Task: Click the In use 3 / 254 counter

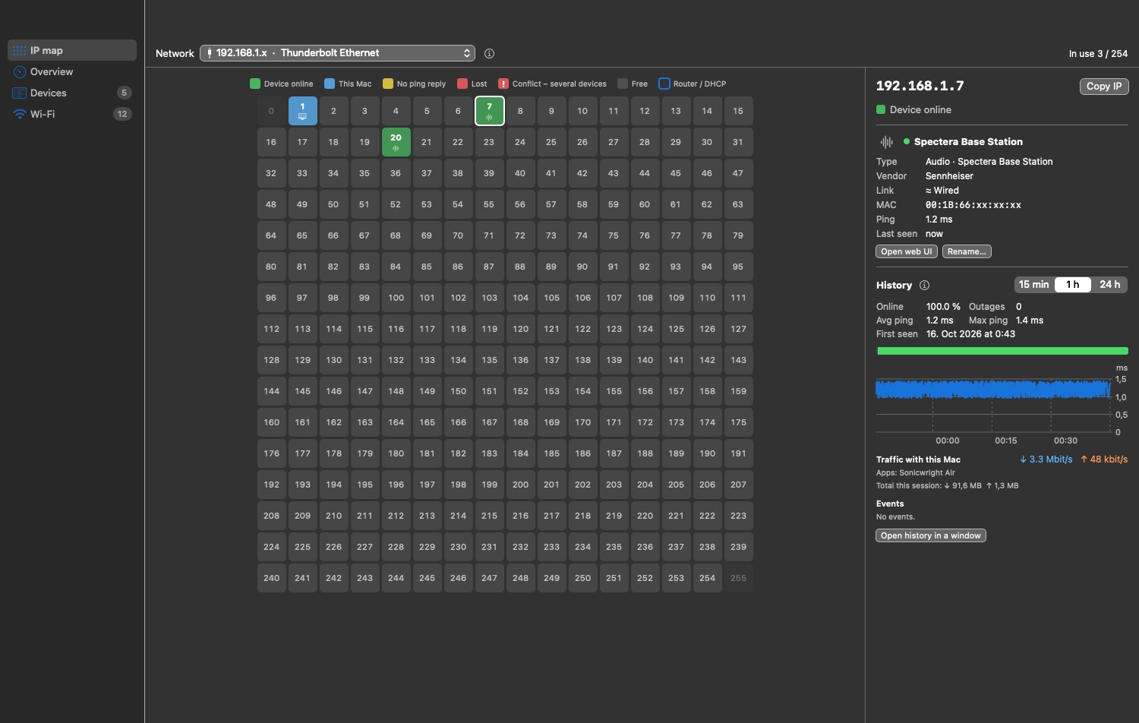Action: click(1098, 54)
